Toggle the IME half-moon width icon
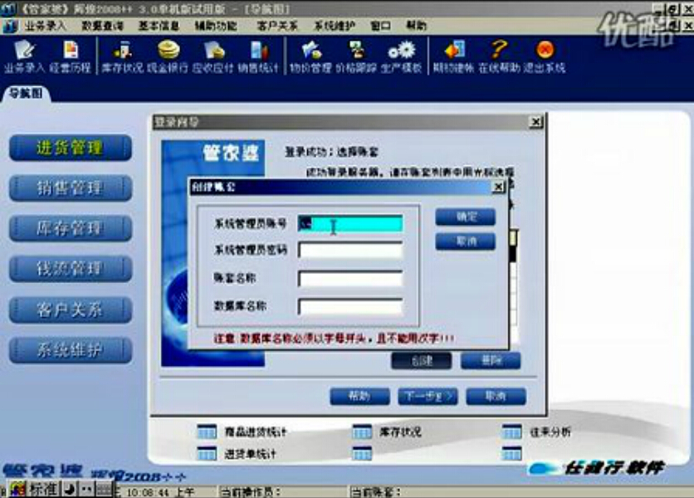Viewport: 694px width, 498px height. click(x=69, y=489)
